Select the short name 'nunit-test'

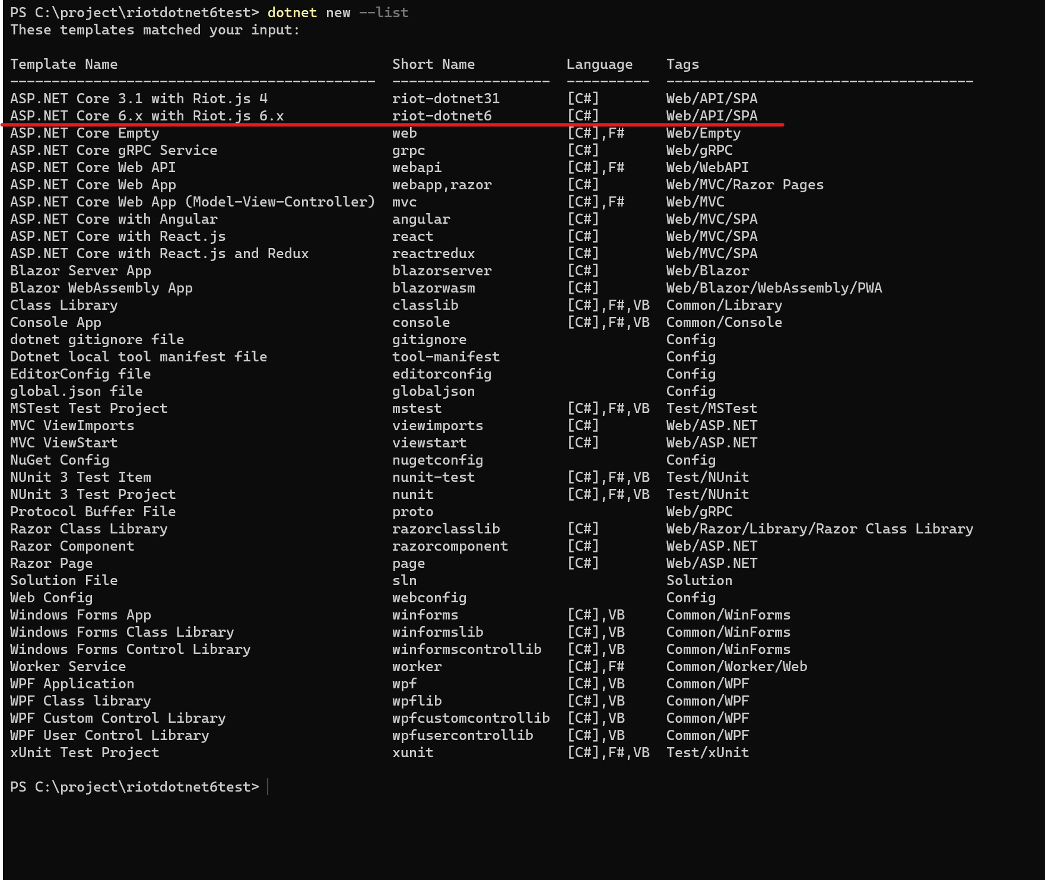pyautogui.click(x=433, y=477)
